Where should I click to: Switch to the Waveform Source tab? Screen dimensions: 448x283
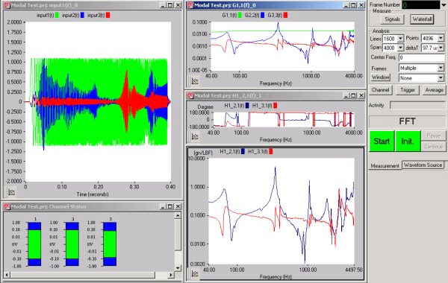point(423,165)
